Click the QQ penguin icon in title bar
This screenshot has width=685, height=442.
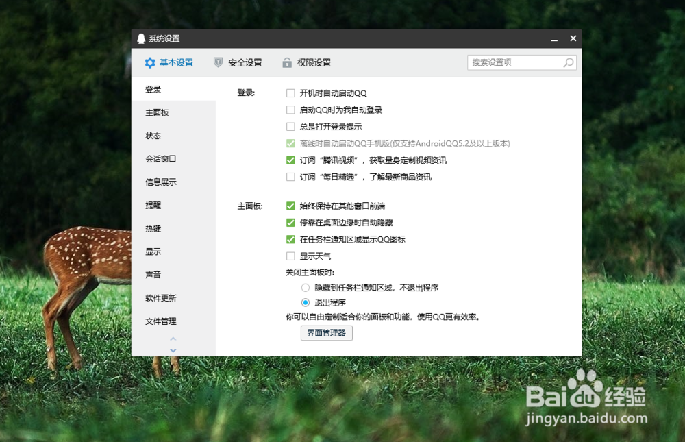click(141, 38)
